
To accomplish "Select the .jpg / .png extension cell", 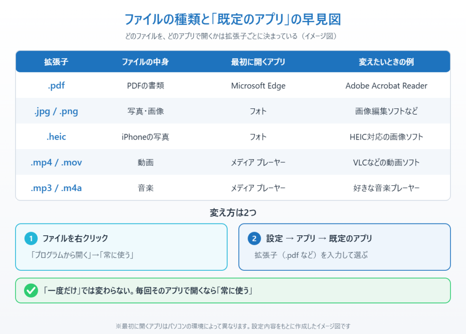I will [56, 111].
